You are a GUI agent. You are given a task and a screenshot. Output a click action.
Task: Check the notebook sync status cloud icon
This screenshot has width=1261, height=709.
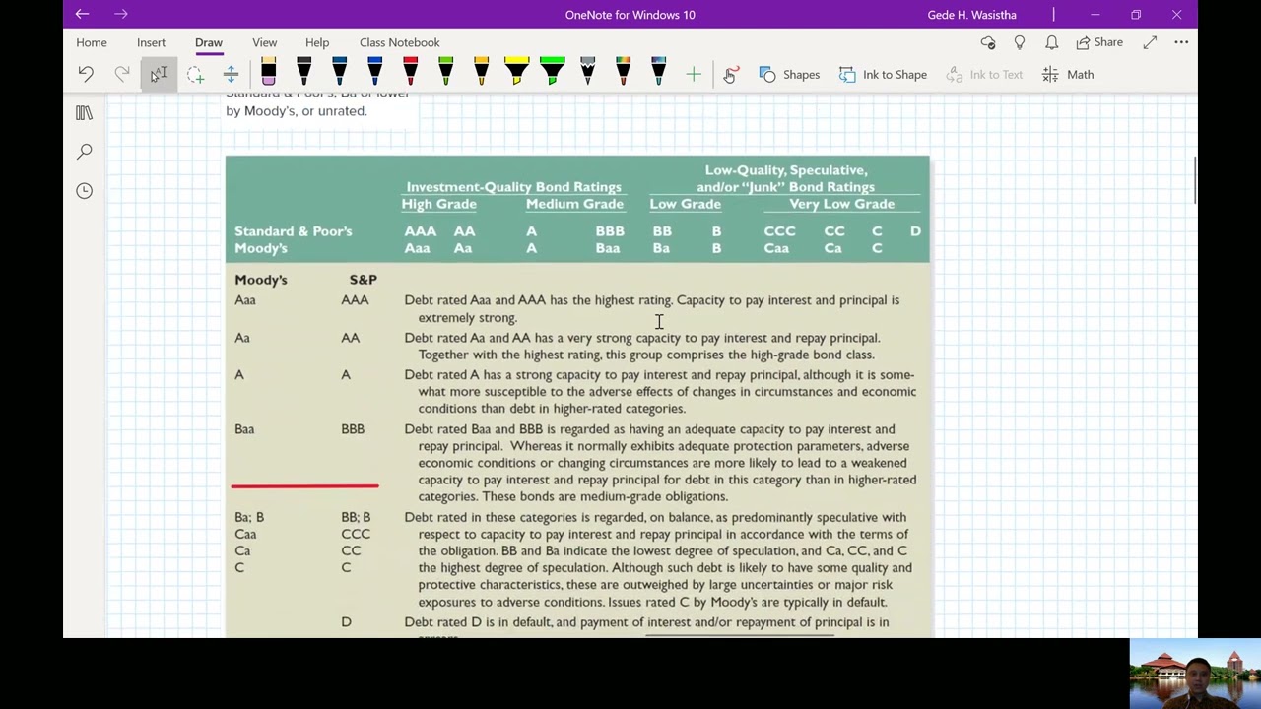tap(988, 42)
